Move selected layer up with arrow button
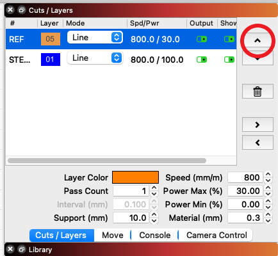 (258, 40)
